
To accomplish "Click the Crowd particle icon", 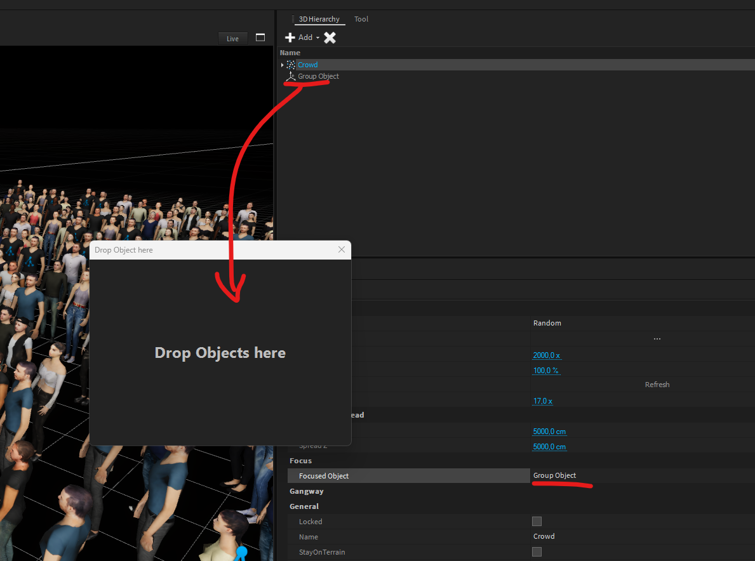I will [291, 65].
